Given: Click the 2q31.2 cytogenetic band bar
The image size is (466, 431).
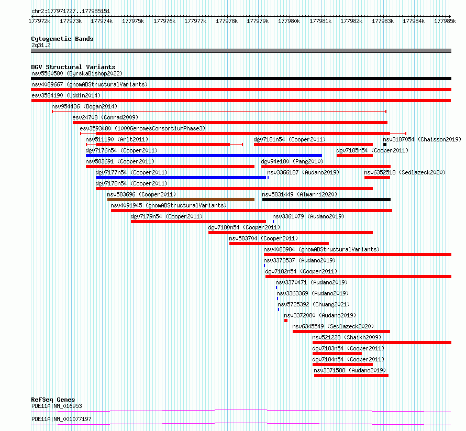Looking at the screenshot, I should pos(241,51).
